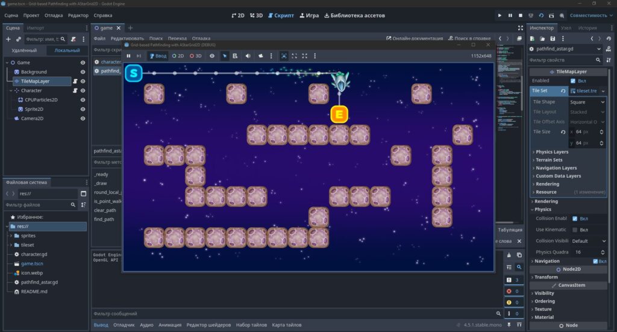This screenshot has height=332, width=617.
Task: Switch to the 2D workspace
Action: pos(238,15)
